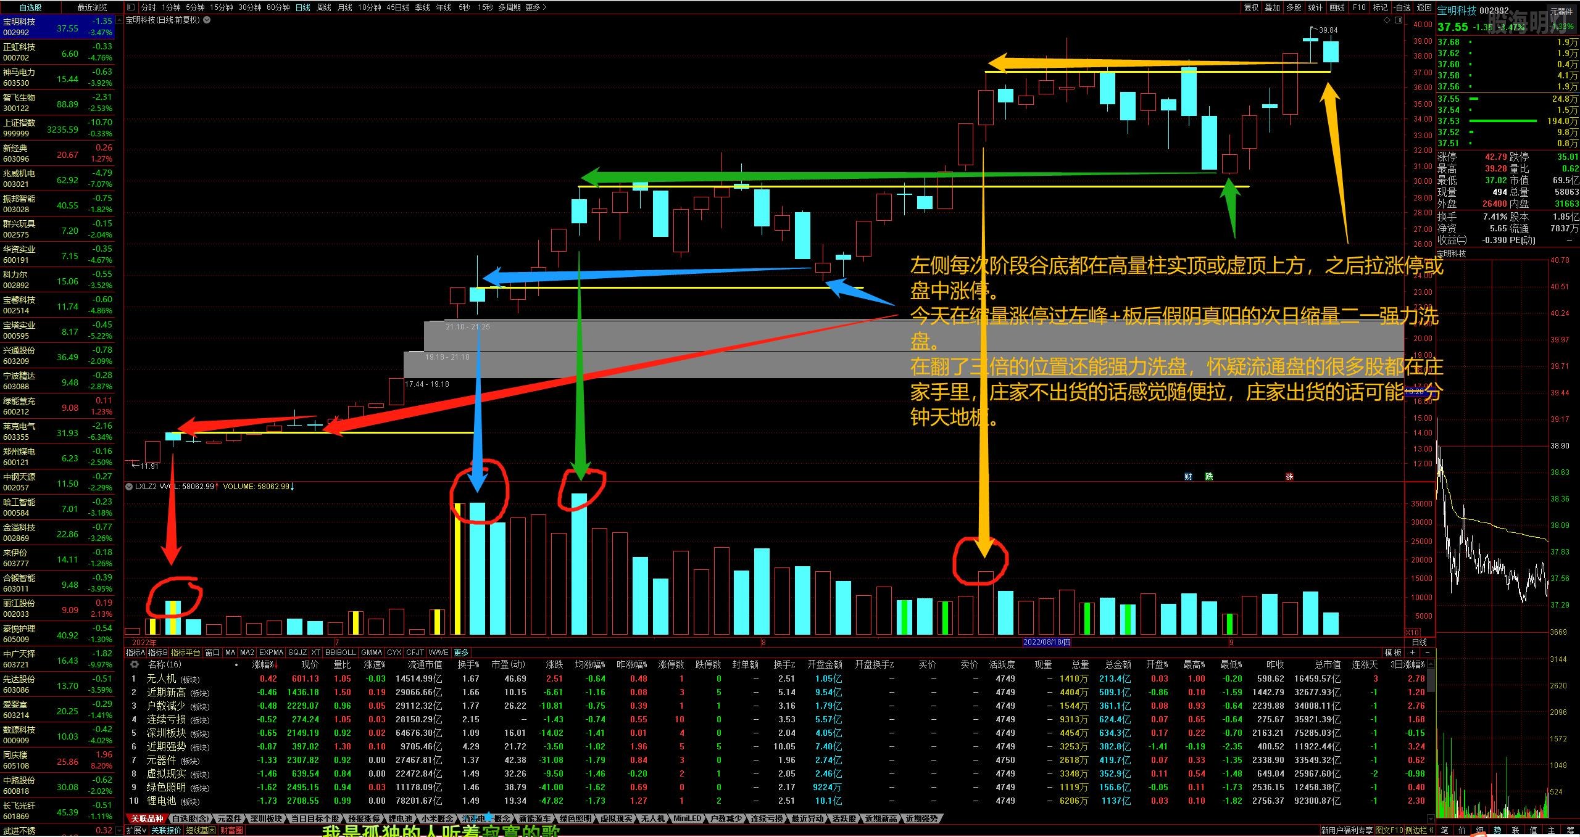Select 正虹科技 000702 in the watchlist
This screenshot has width=1580, height=837.
[x=57, y=52]
